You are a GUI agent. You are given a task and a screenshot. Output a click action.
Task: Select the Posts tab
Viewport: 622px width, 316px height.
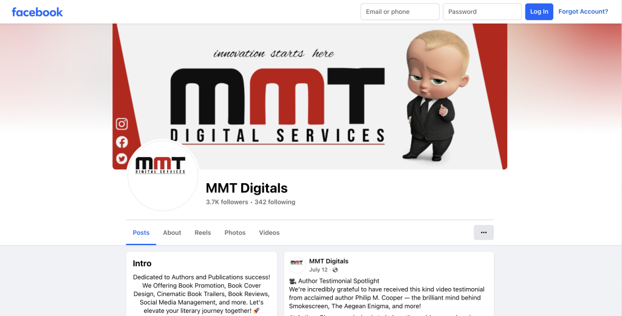pyautogui.click(x=141, y=233)
